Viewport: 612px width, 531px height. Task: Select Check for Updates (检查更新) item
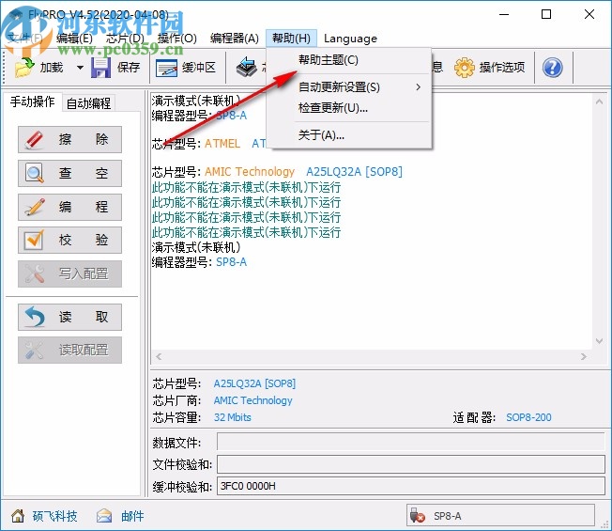click(349, 108)
